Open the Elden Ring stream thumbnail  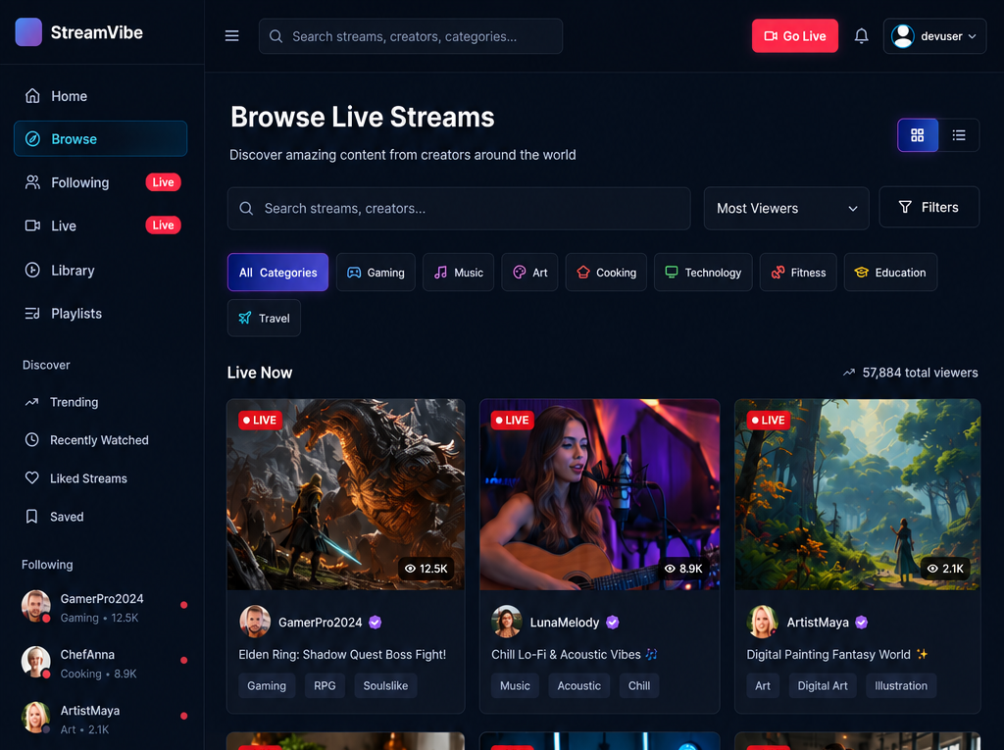346,494
